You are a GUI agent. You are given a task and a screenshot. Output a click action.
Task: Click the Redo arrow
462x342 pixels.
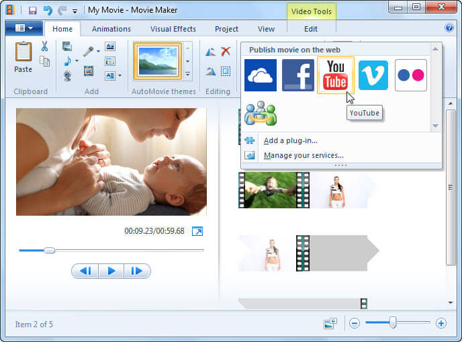(x=62, y=11)
